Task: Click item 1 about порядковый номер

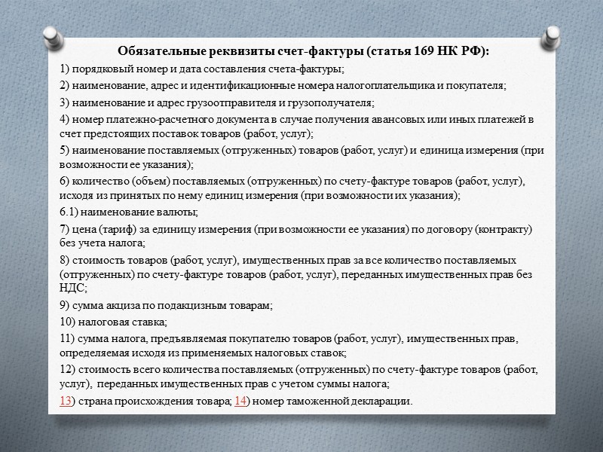Action: 202,69
